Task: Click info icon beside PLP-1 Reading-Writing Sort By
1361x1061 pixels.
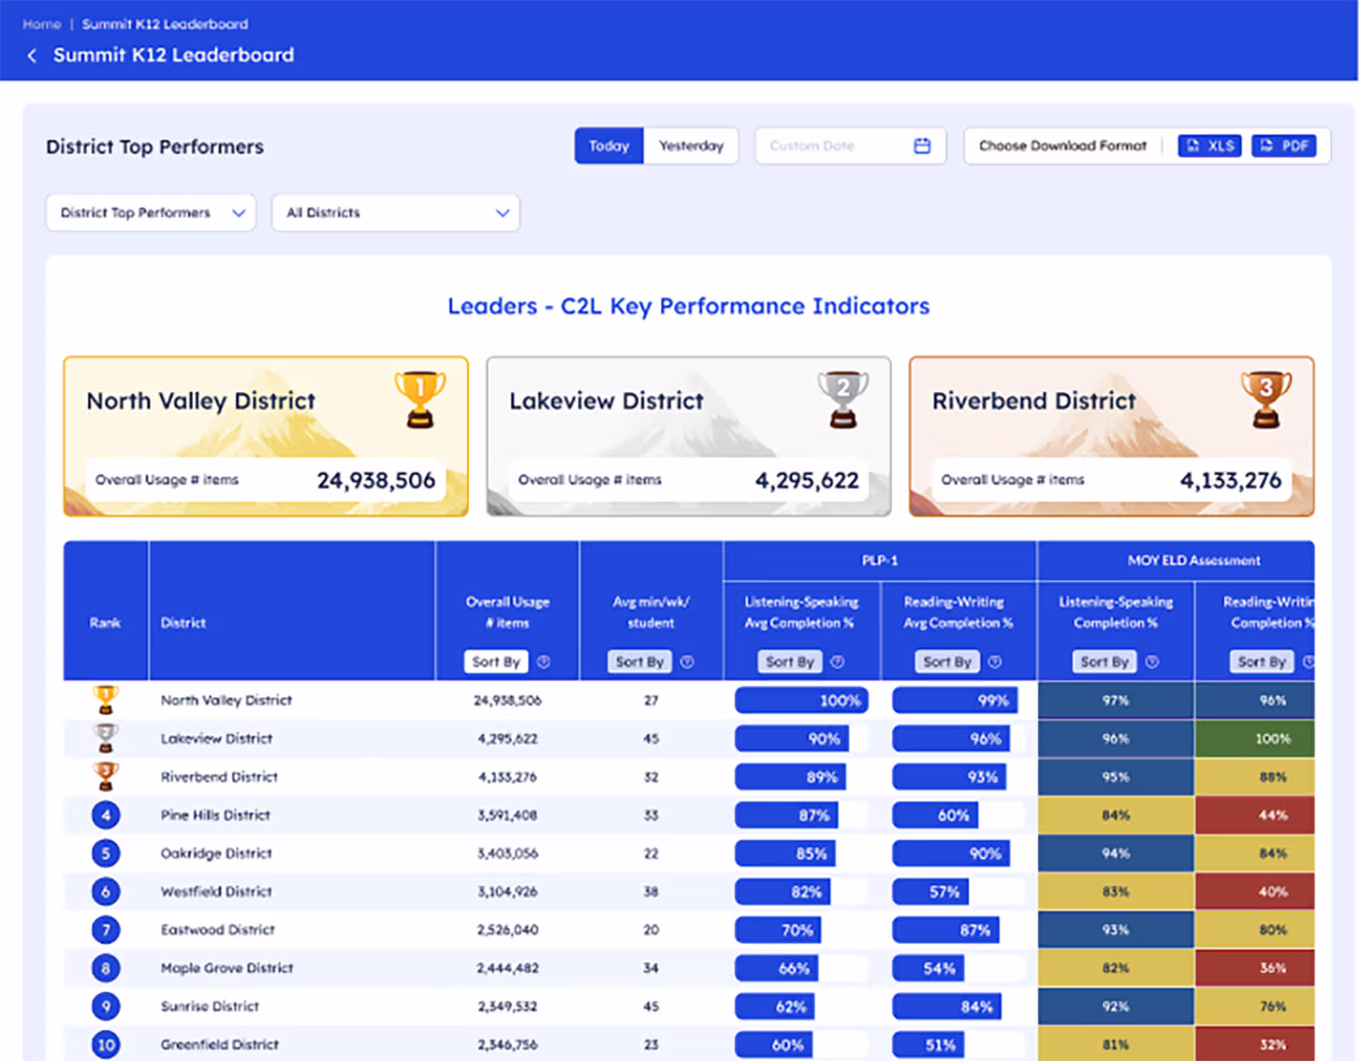Action: pyautogui.click(x=994, y=662)
